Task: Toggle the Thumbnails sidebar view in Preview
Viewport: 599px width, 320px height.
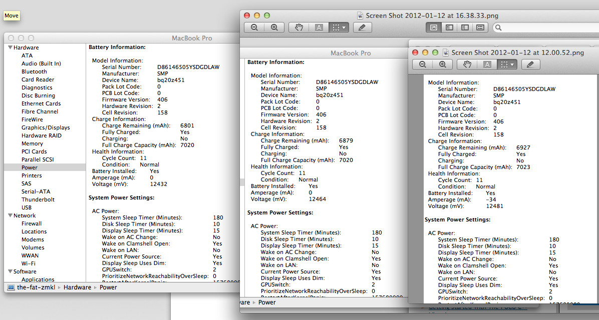Action: [449, 27]
